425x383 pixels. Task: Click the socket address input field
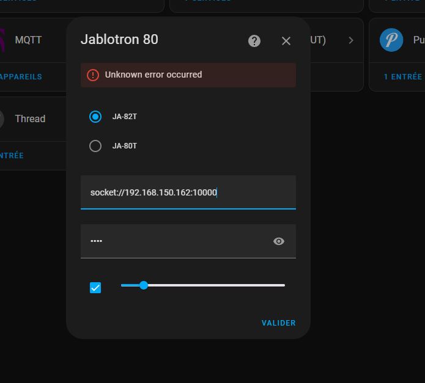click(188, 192)
